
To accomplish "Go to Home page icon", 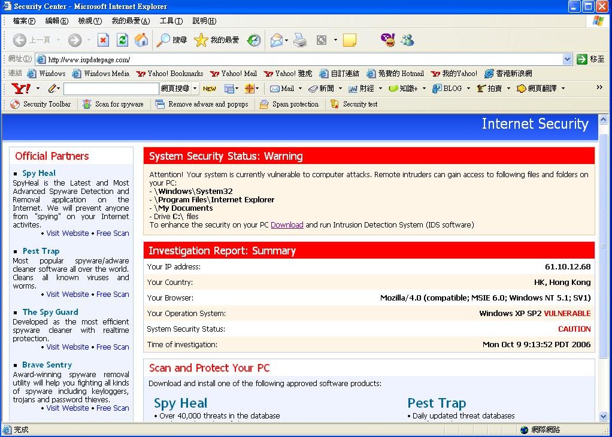I will tap(141, 40).
